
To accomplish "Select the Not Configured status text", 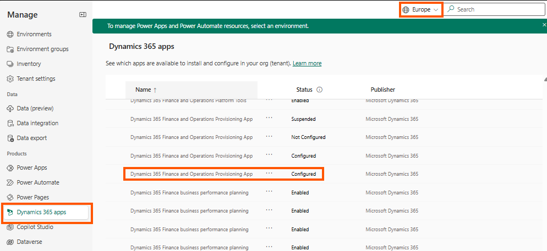I will point(308,137).
